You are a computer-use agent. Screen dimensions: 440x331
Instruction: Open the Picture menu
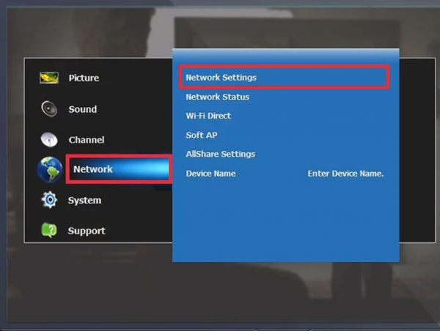[84, 78]
